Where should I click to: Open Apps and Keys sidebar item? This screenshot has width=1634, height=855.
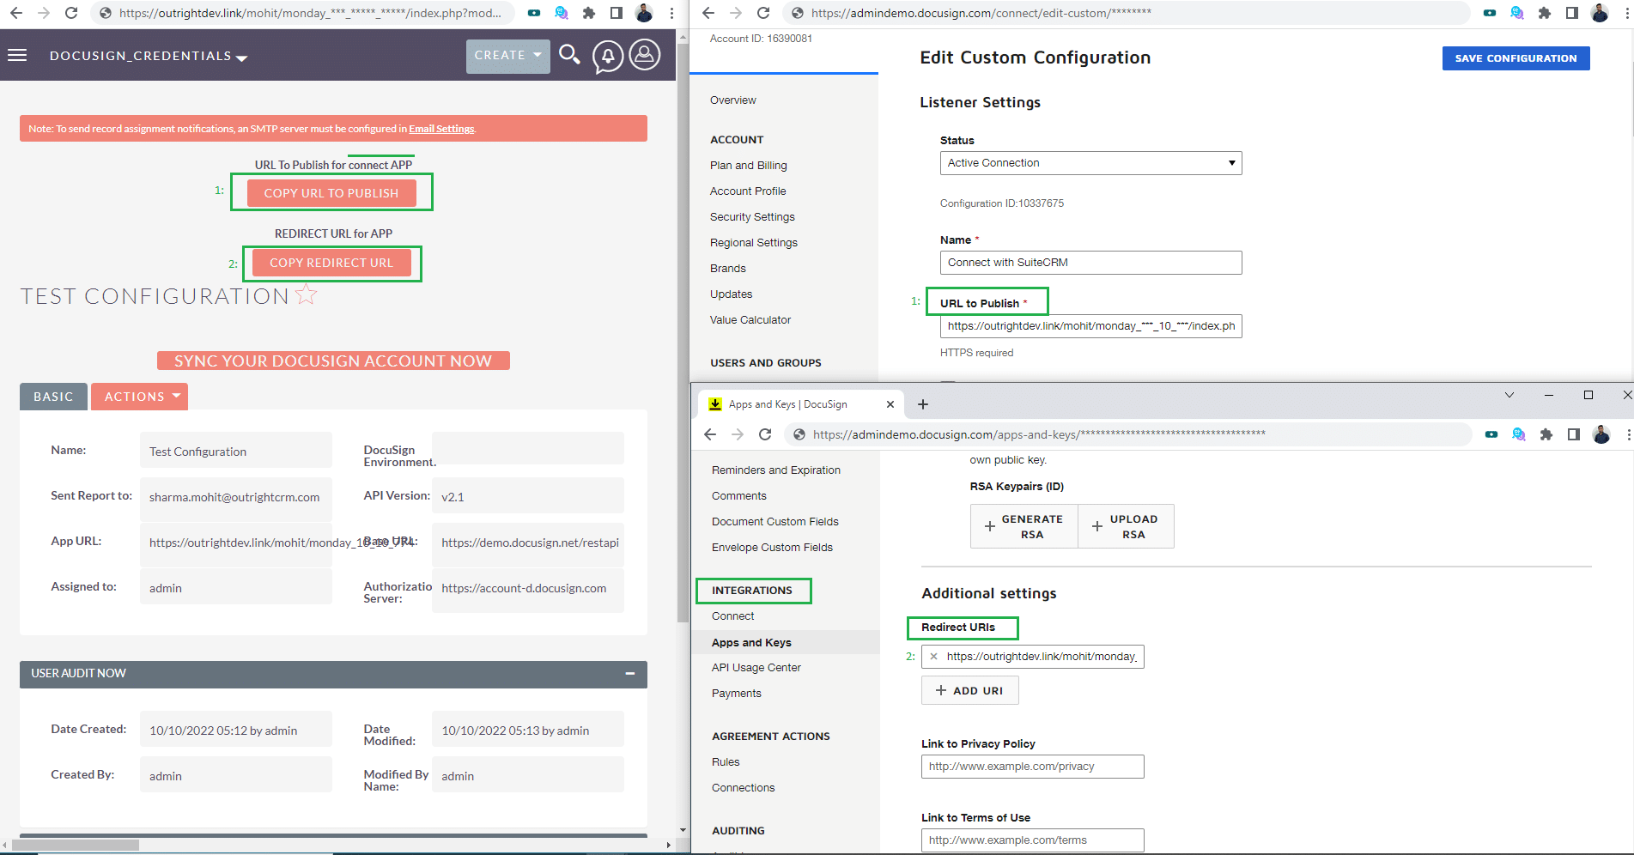click(751, 642)
